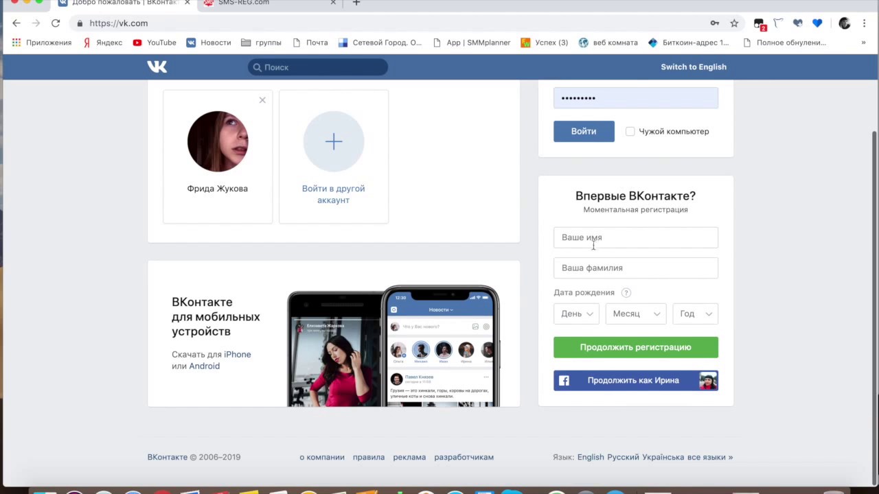The image size is (879, 494).
Task: Click the iPhone download link
Action: coord(237,355)
